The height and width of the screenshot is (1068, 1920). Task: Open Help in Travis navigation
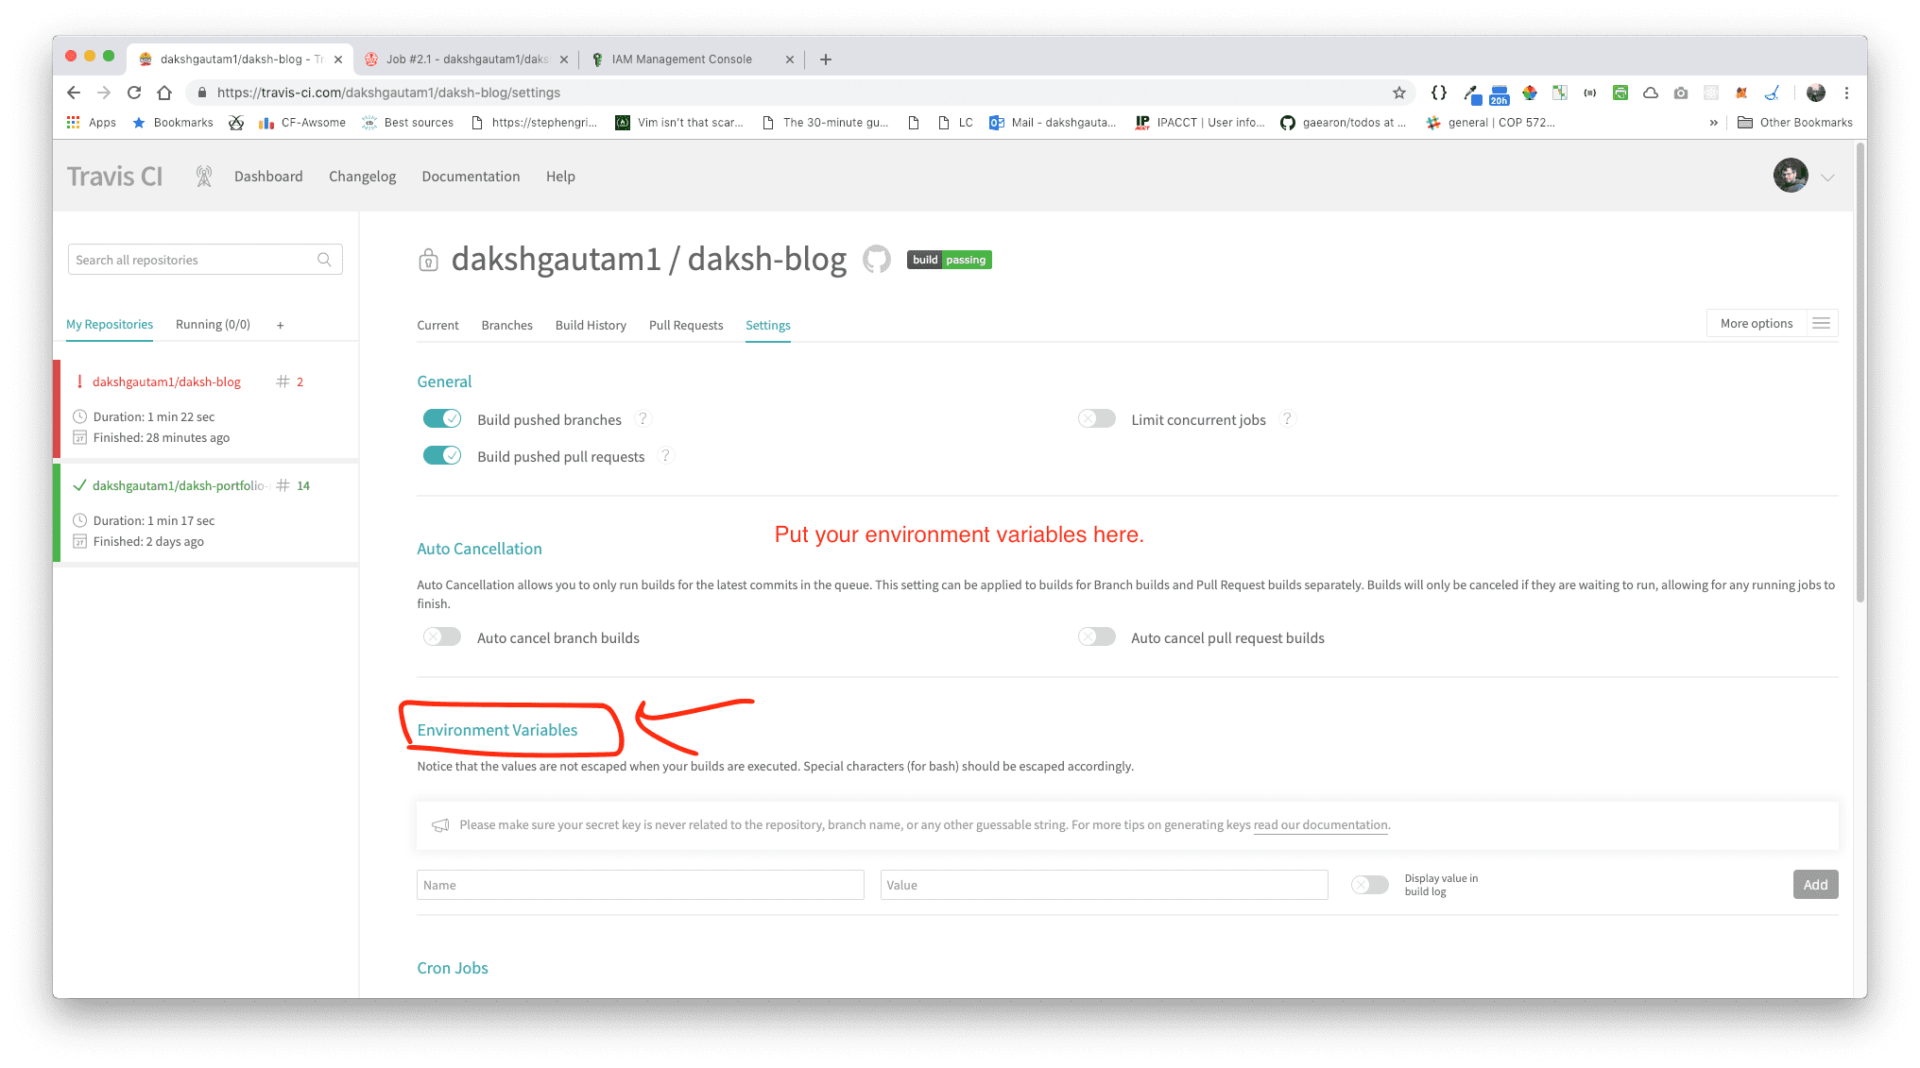560,177
